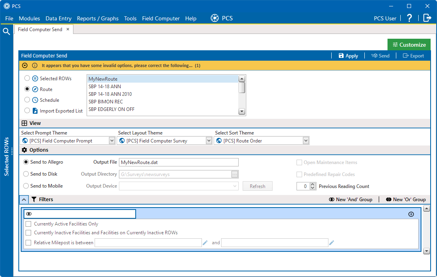The height and width of the screenshot is (277, 437).
Task: Click the Output File text field
Action: pos(179,162)
